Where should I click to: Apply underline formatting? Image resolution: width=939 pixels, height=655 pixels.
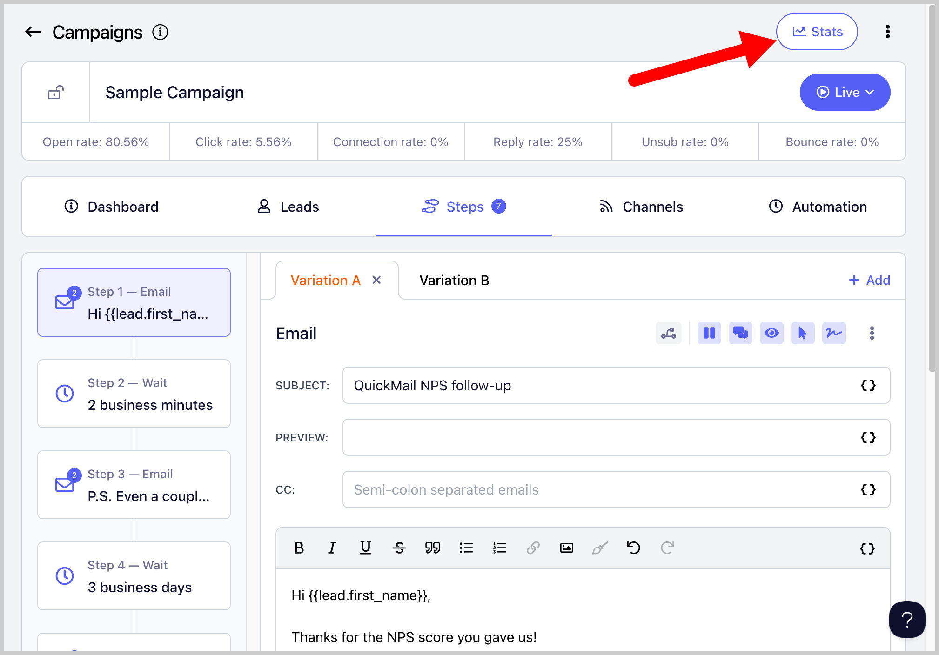pyautogui.click(x=366, y=548)
